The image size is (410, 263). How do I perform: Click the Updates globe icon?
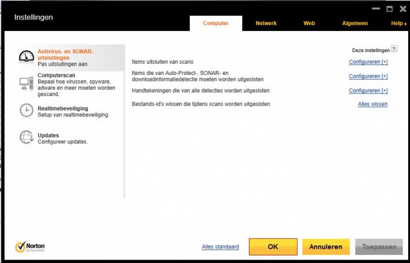pyautogui.click(x=26, y=137)
